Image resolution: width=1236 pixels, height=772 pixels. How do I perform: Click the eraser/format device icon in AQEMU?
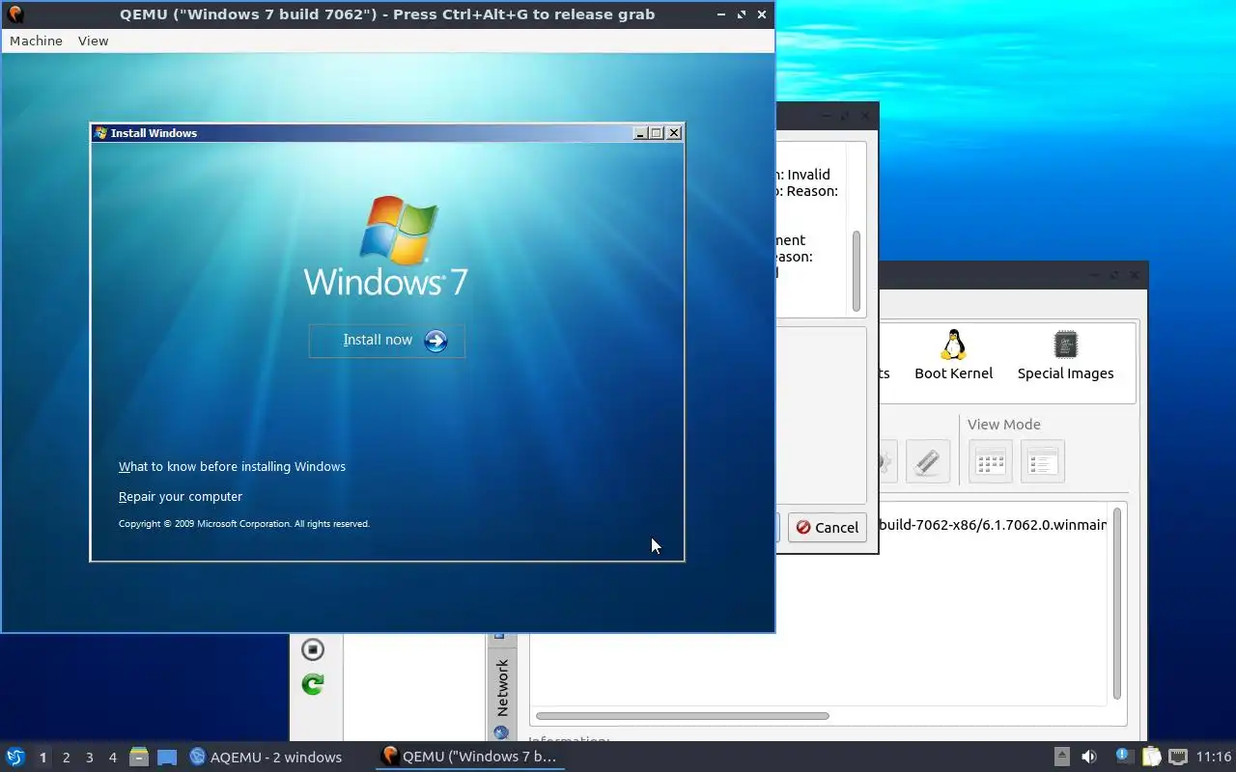(928, 461)
